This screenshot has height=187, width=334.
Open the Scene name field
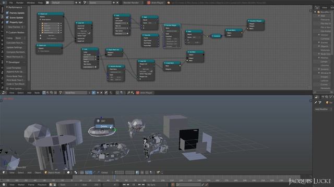point(100,3)
